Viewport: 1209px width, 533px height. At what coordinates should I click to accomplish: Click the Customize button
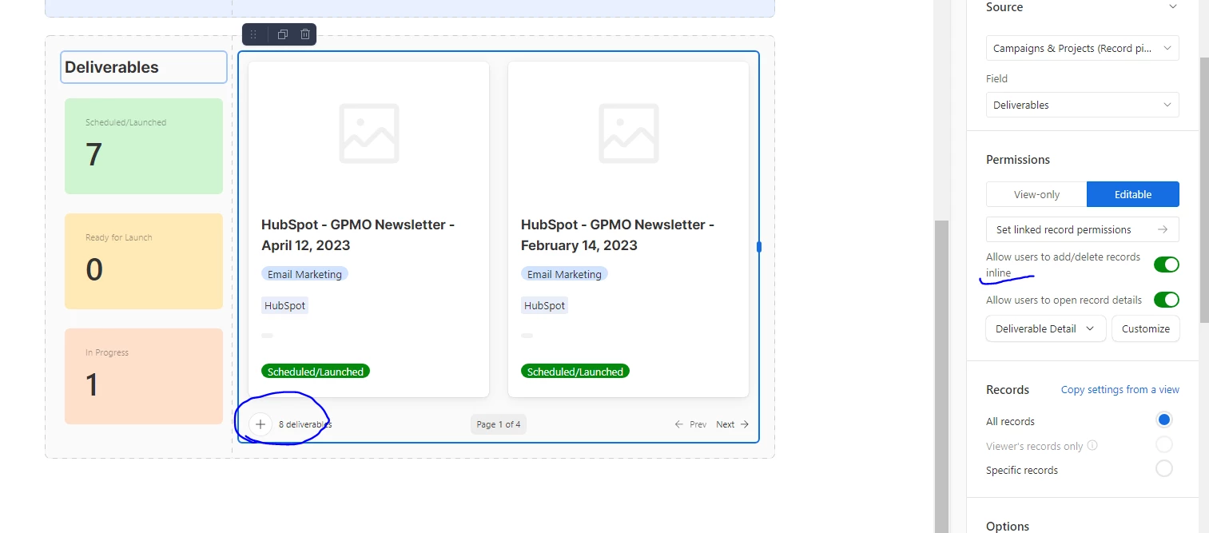pos(1145,328)
